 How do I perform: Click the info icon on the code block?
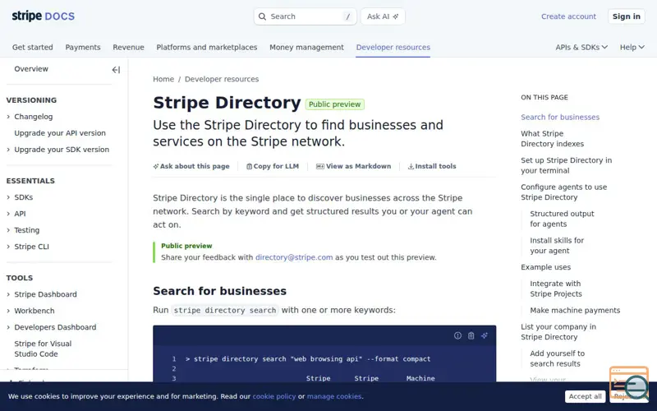pos(457,335)
